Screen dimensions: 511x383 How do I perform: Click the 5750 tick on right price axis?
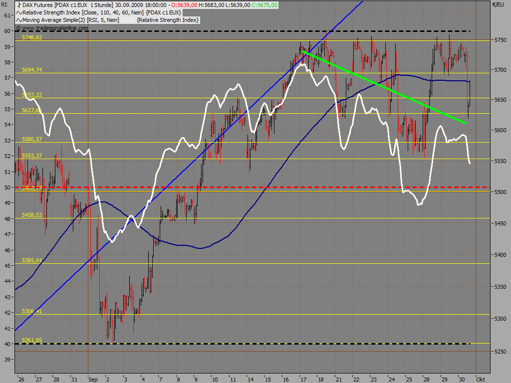[500, 40]
